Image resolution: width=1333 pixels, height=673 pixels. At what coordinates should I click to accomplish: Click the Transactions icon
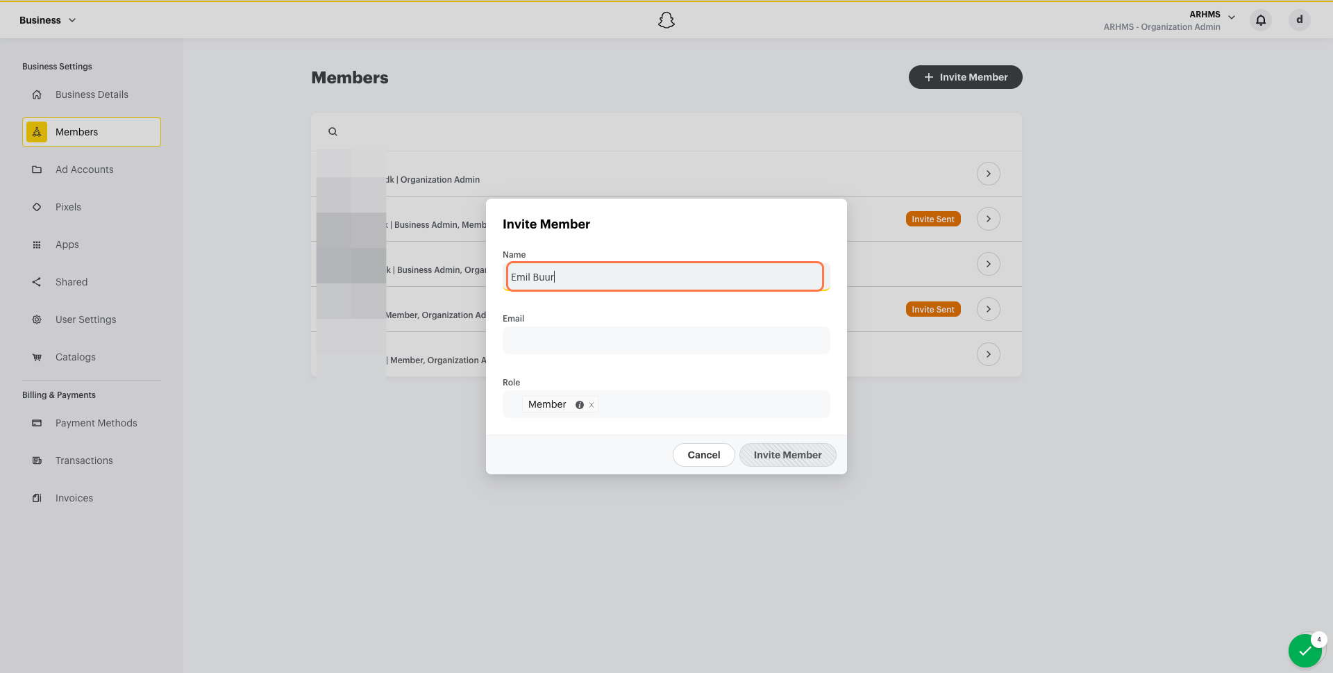tap(37, 460)
